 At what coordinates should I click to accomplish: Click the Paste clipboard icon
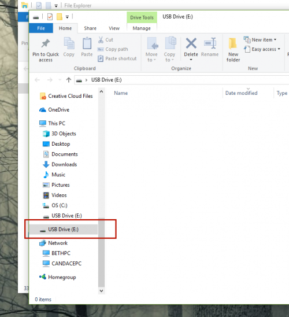point(87,43)
